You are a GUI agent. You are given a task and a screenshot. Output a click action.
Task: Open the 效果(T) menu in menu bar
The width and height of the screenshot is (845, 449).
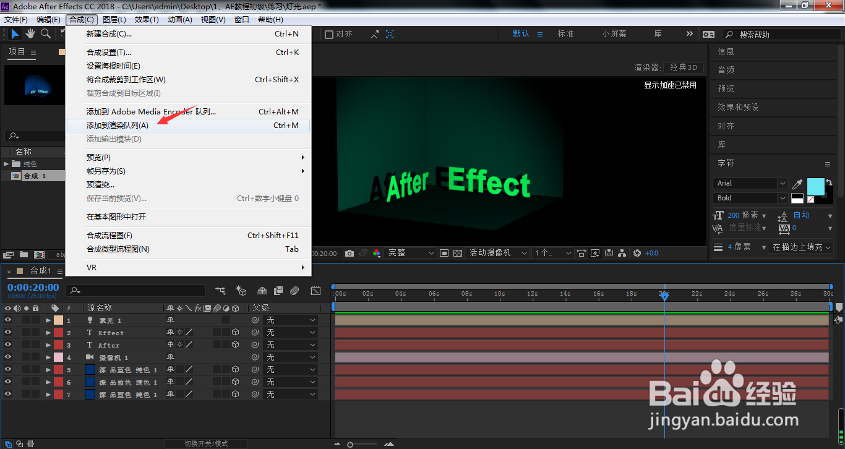[x=147, y=20]
